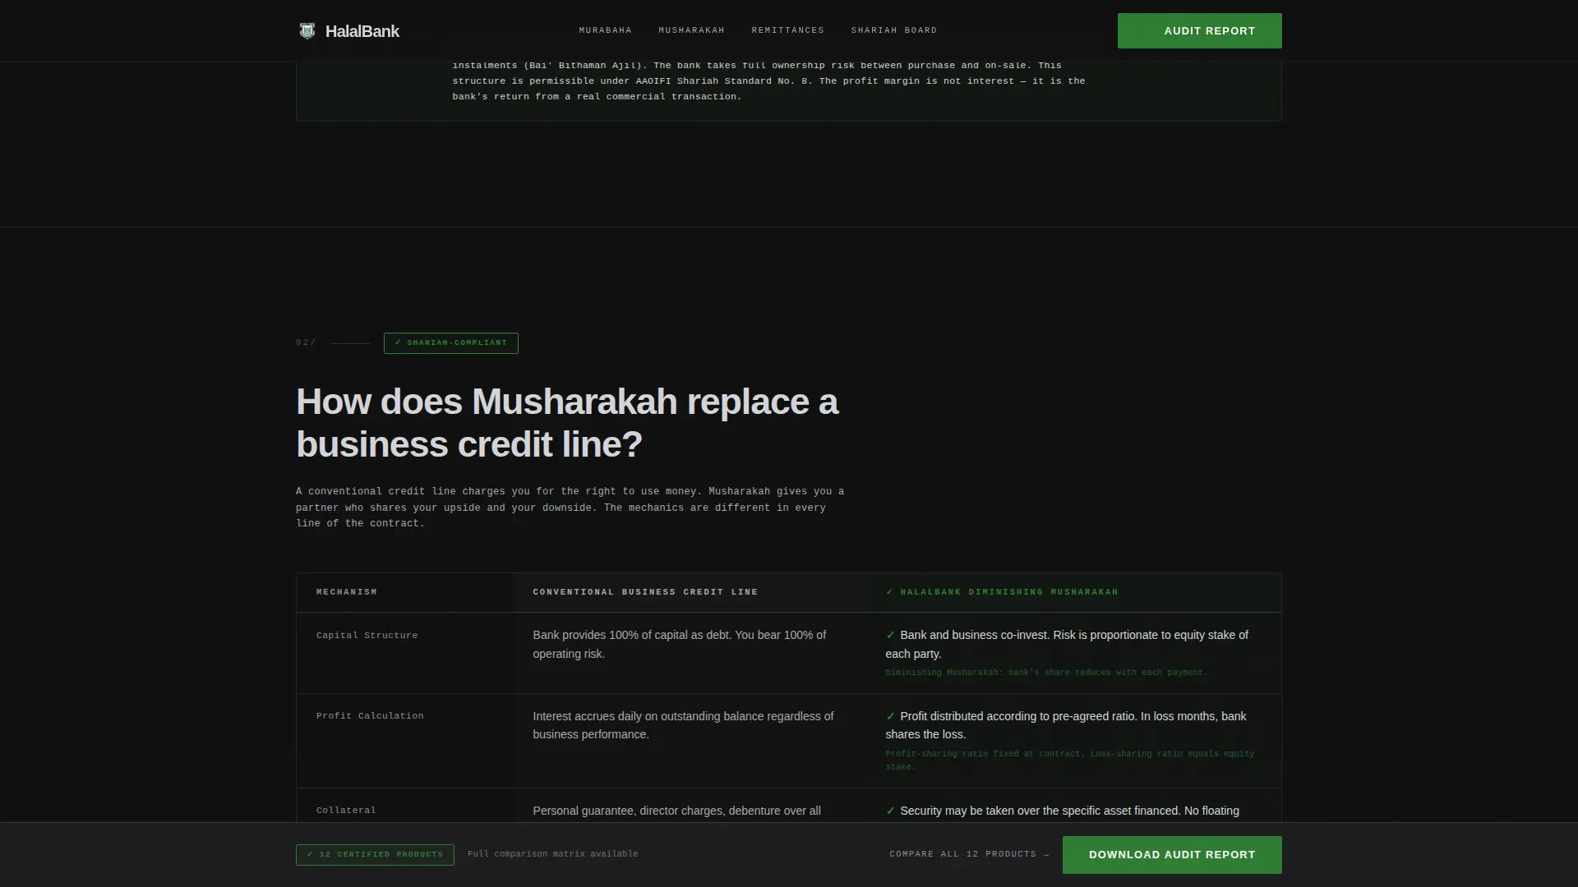Click the checkmark icon in Collateral row
Image resolution: width=1578 pixels, height=887 pixels.
(x=890, y=811)
